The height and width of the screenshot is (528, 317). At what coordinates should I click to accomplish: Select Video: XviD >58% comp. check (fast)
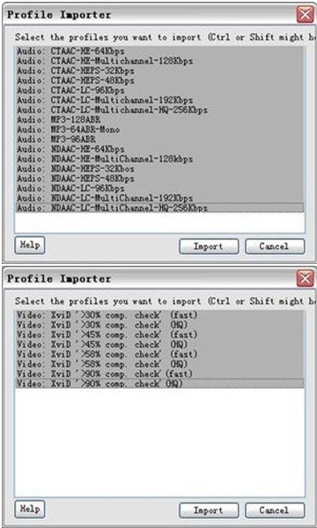click(x=158, y=354)
